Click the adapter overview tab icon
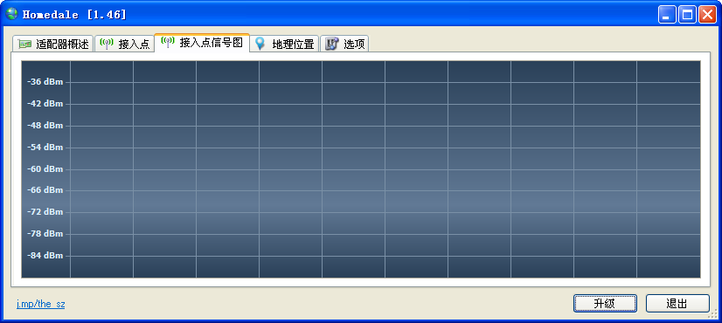Screen dimensions: 722x323 click(x=24, y=45)
